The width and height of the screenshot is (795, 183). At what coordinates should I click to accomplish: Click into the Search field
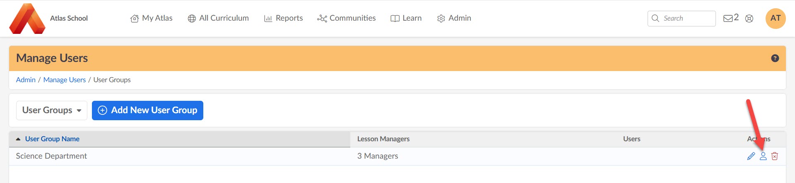682,18
